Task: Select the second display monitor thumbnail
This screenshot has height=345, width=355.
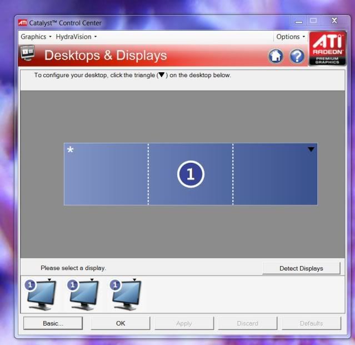Action: (x=83, y=294)
